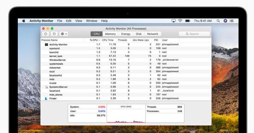Open the gear action dropdown
This screenshot has width=254, height=133.
tap(64, 34)
